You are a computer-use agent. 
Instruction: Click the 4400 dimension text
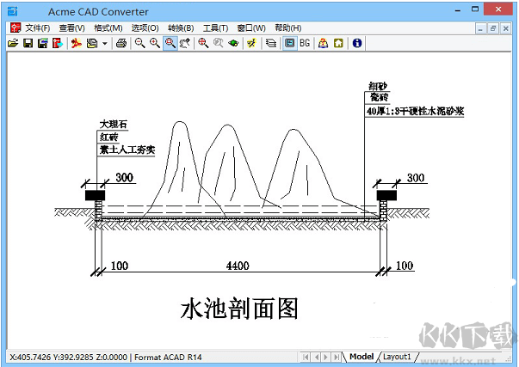pyautogui.click(x=238, y=266)
